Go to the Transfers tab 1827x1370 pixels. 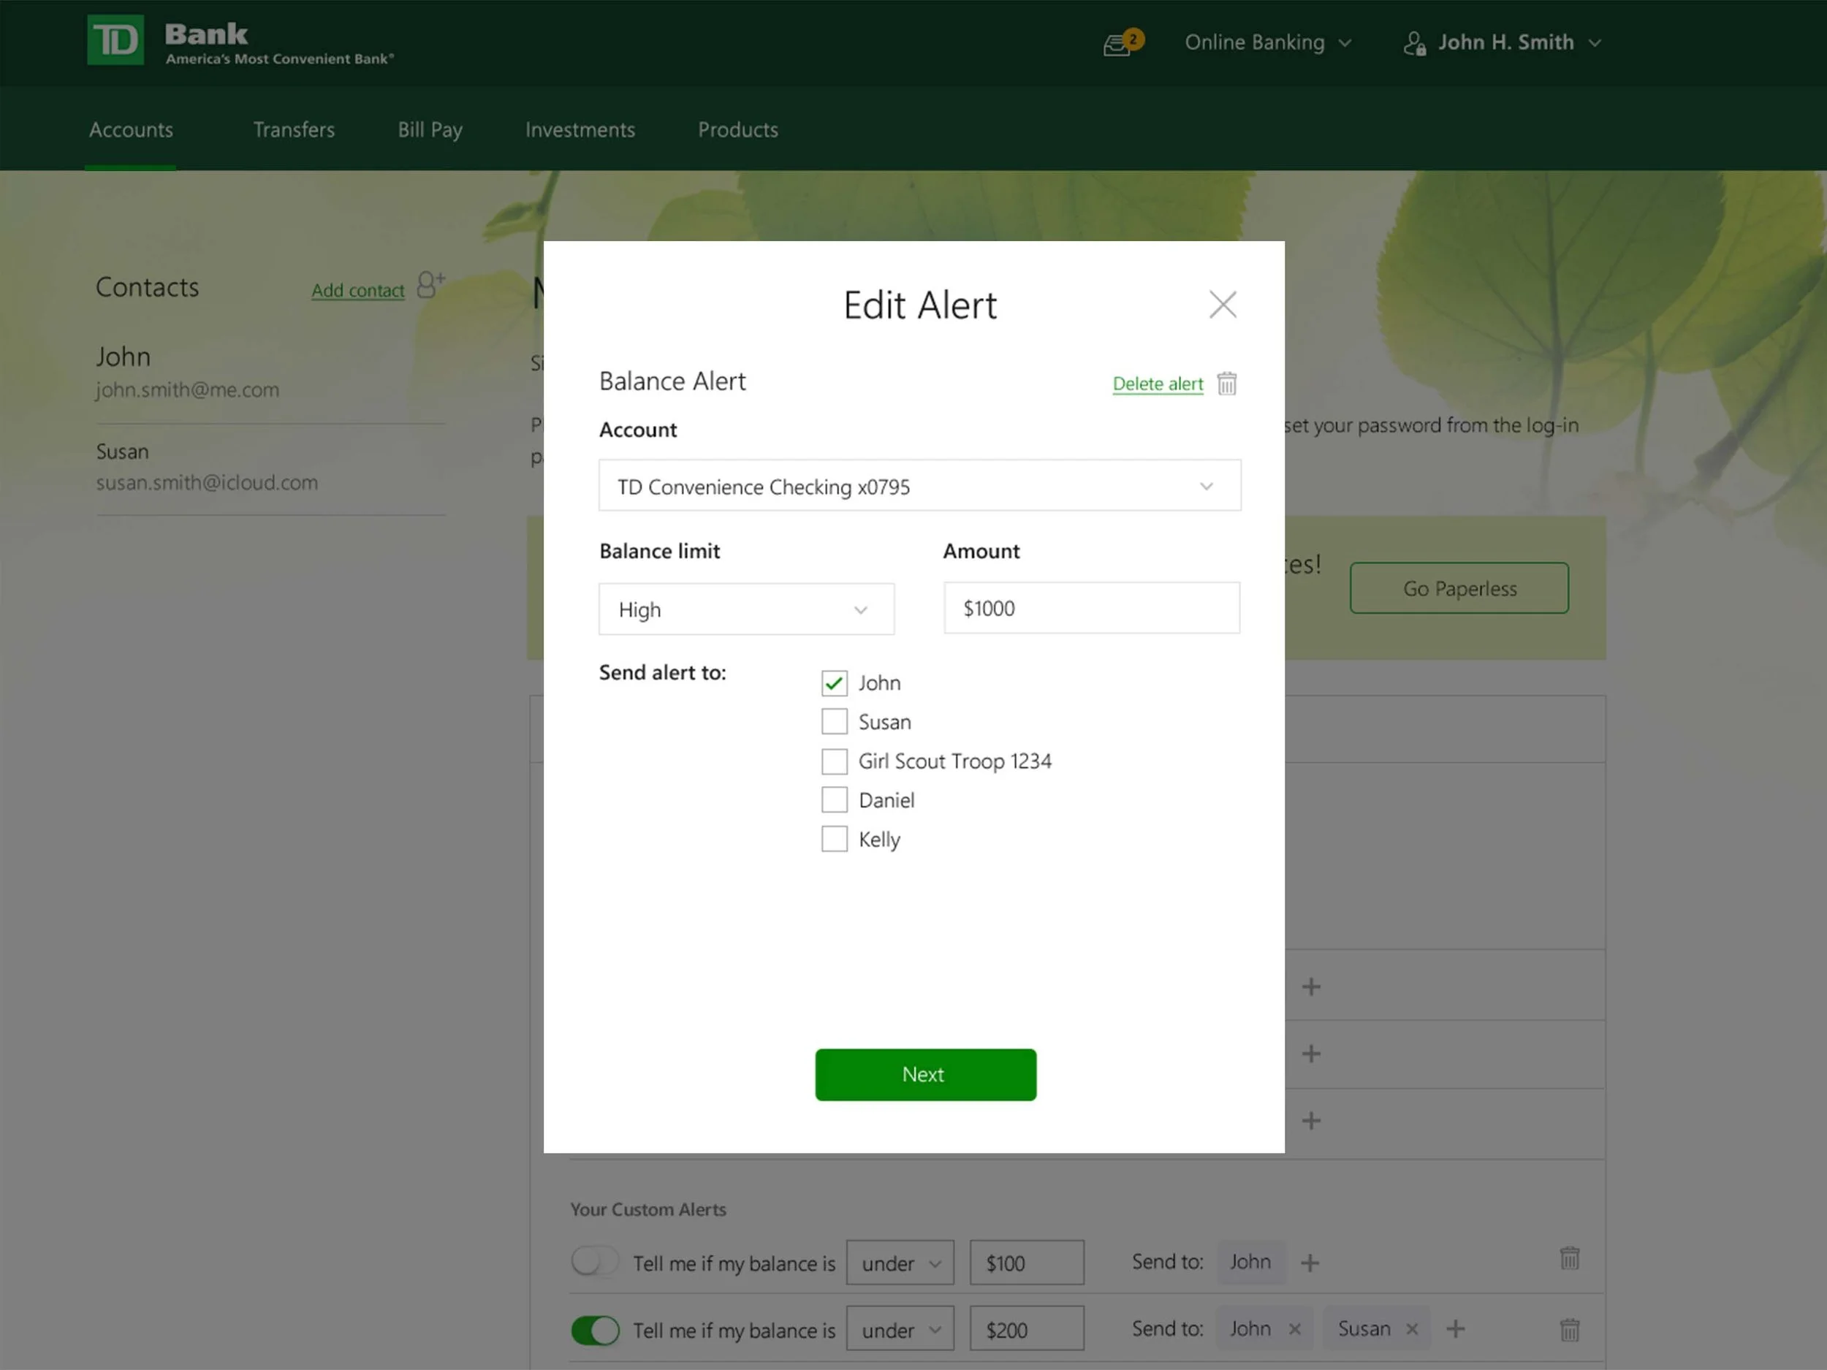(x=293, y=129)
